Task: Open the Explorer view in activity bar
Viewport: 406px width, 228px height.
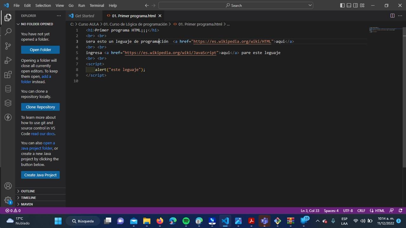Action: (x=8, y=17)
